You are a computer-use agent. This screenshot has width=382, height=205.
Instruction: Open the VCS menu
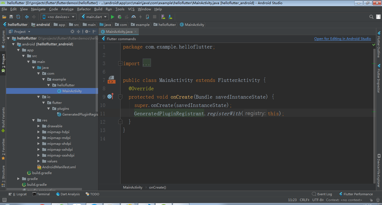[131, 9]
